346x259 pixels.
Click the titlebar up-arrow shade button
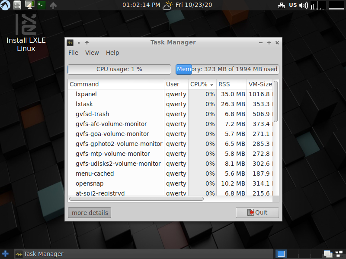(87, 43)
